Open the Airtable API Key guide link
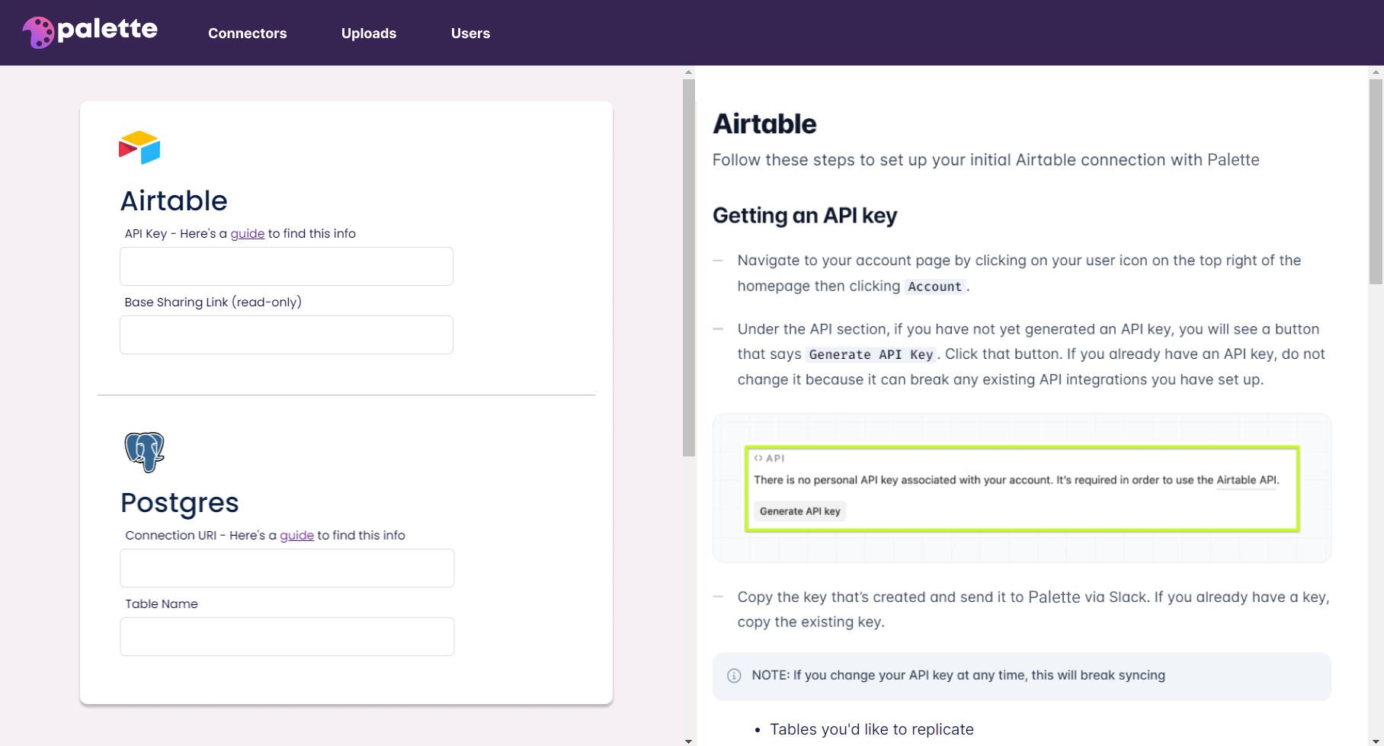Screen dimensions: 1384x746 tap(248, 233)
